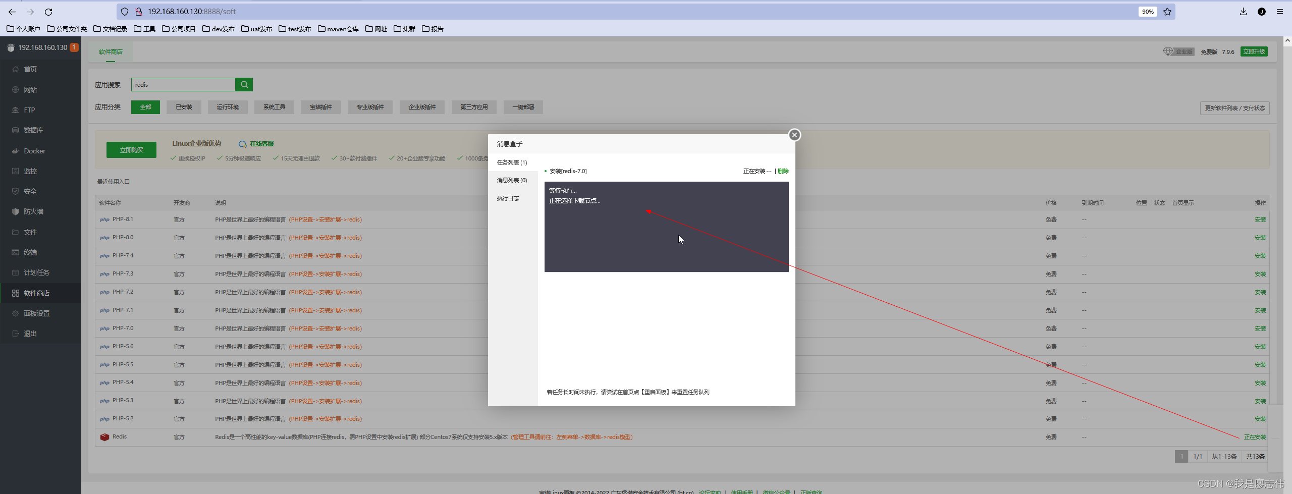Click the Redis row's 正在安装 status
This screenshot has height=494, width=1292.
(1255, 437)
